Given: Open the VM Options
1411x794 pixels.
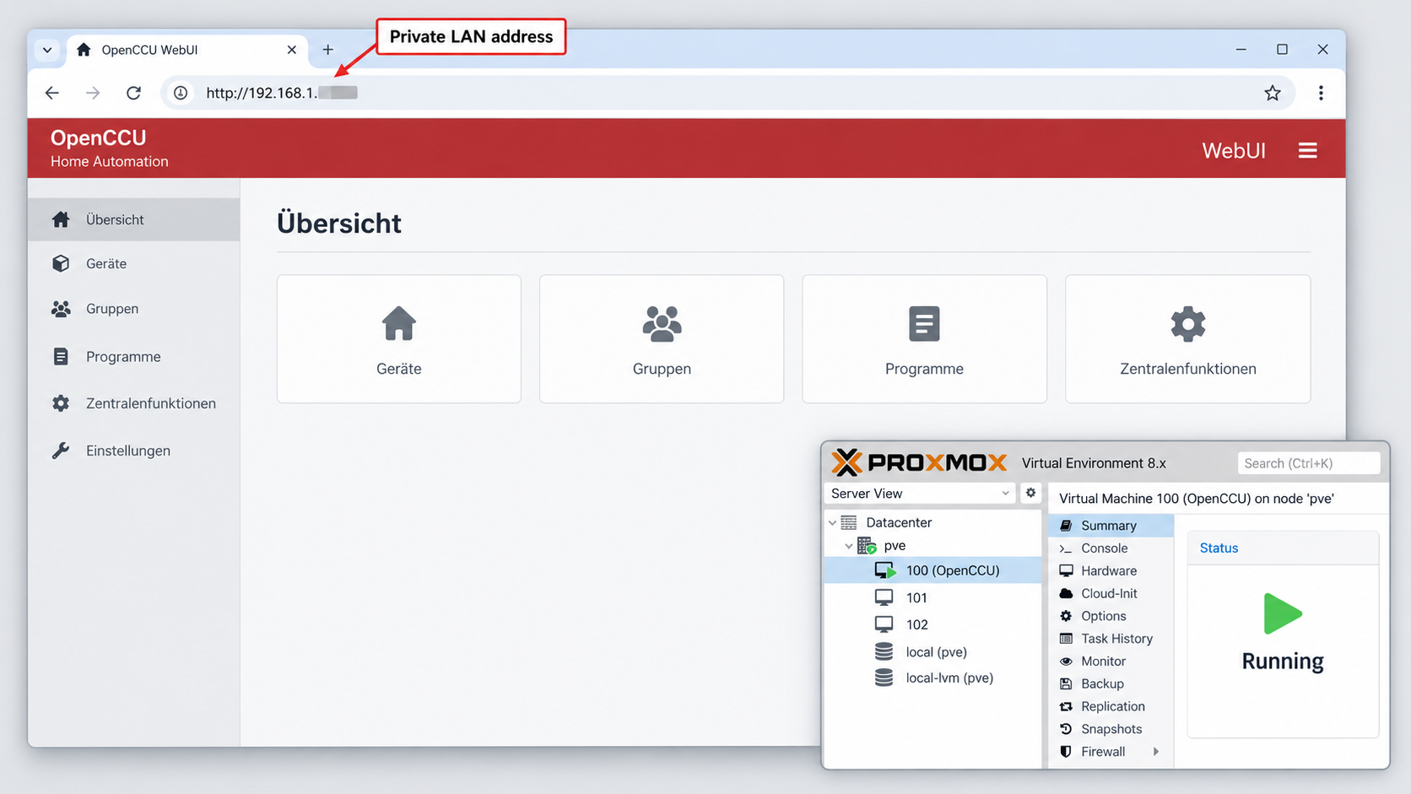Looking at the screenshot, I should 1111,617.
